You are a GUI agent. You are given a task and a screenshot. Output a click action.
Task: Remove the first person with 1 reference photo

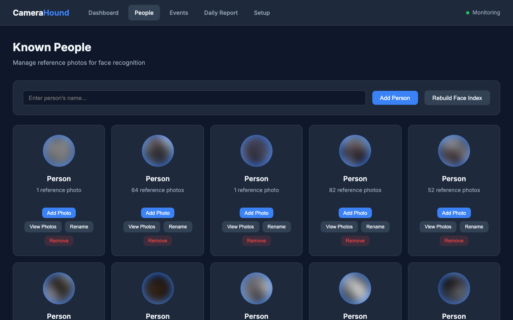tap(59, 240)
